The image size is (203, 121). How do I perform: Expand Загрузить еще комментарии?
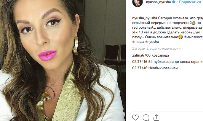click(x=156, y=49)
